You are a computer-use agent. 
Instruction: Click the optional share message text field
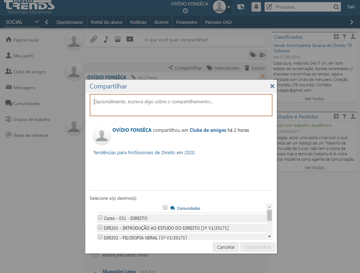(x=181, y=105)
